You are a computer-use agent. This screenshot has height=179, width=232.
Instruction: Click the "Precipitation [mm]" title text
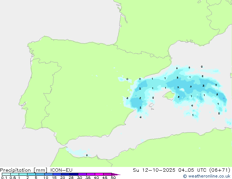(24, 170)
